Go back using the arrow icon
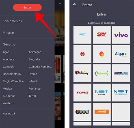 click(x=74, y=5)
